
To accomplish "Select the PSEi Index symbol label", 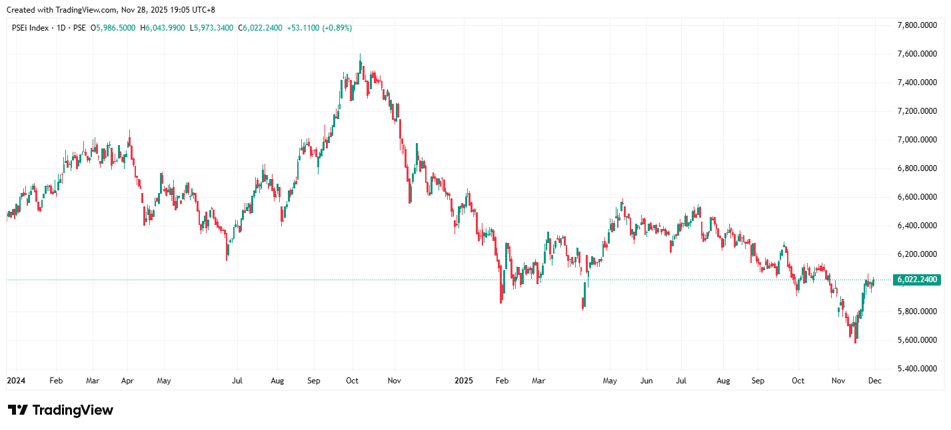I will (x=30, y=28).
